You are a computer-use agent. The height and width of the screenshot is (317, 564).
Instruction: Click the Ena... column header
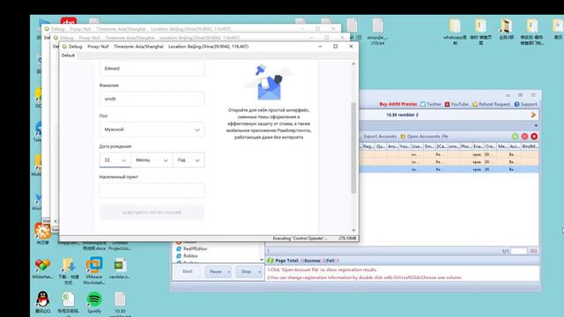pos(478,146)
